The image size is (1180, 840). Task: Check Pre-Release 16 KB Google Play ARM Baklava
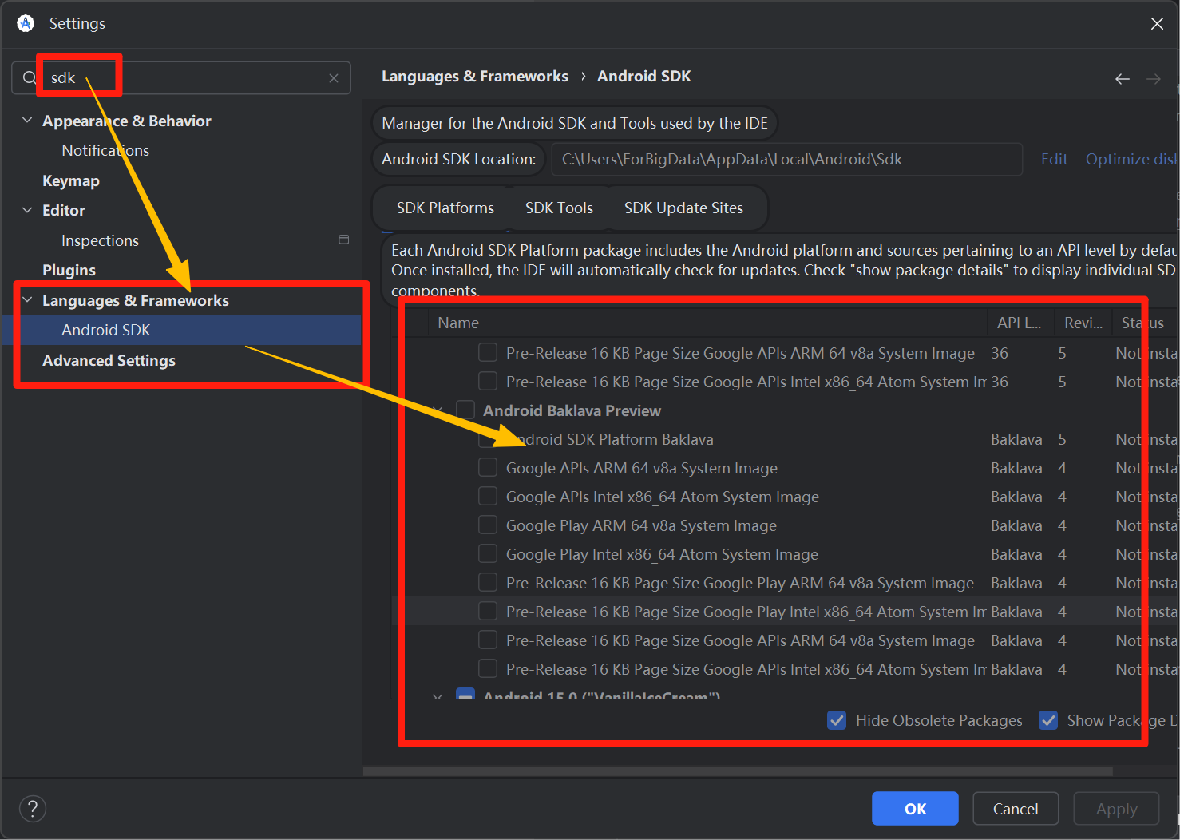[x=488, y=582]
